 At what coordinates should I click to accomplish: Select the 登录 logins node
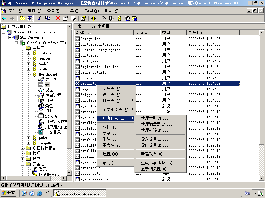43,169
